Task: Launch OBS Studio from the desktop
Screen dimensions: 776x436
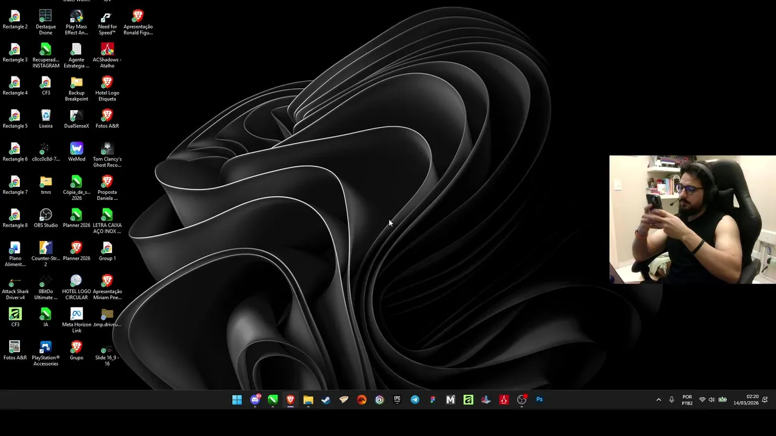Action: click(45, 218)
